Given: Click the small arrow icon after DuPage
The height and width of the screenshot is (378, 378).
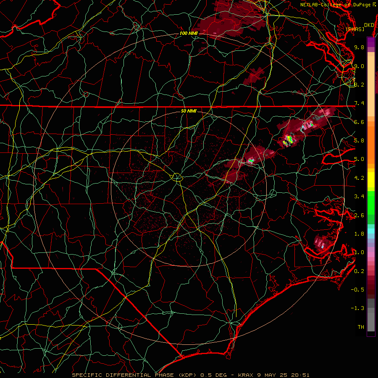Looking at the screenshot, I should 374,5.
